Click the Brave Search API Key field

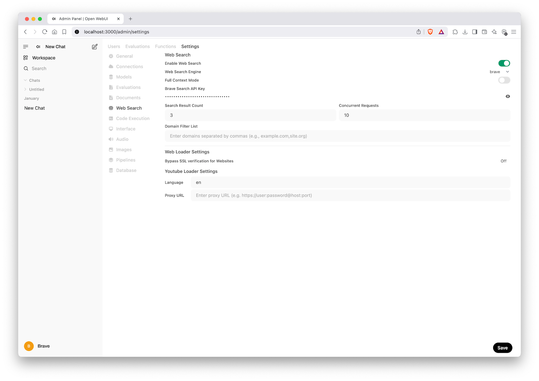click(334, 96)
